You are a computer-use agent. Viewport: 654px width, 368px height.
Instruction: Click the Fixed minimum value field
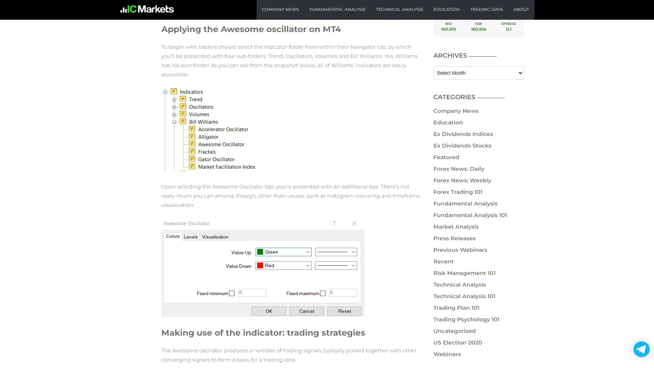click(252, 293)
